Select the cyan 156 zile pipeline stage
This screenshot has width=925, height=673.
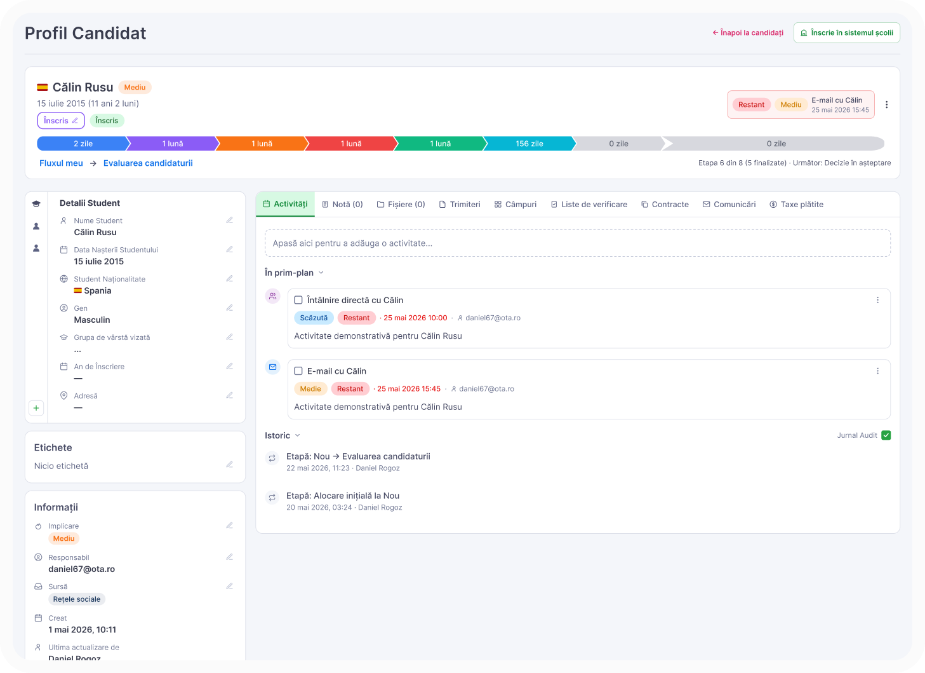529,144
